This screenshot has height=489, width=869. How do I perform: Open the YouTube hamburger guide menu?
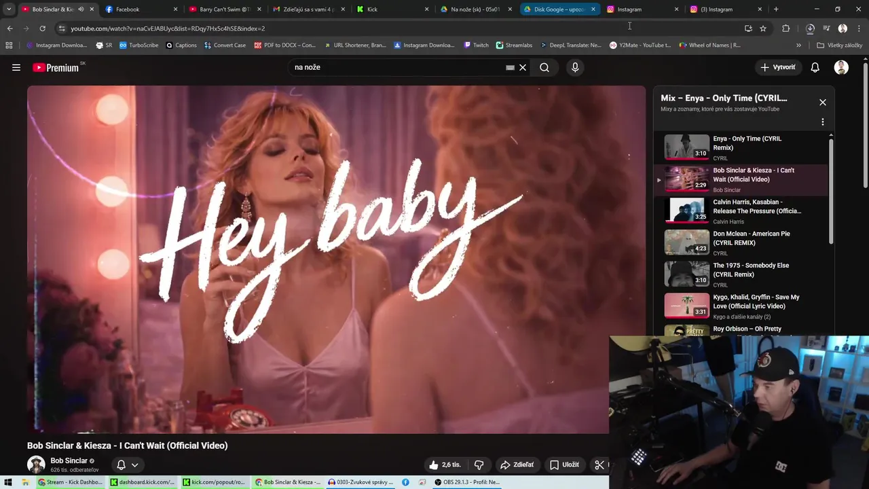[16, 67]
